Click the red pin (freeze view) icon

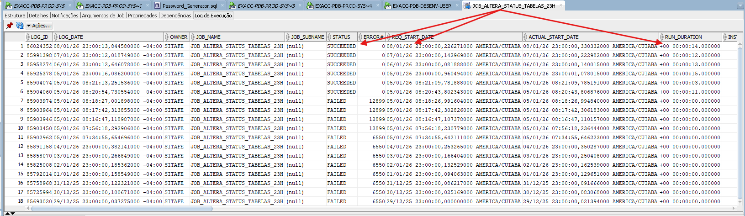tap(9, 26)
